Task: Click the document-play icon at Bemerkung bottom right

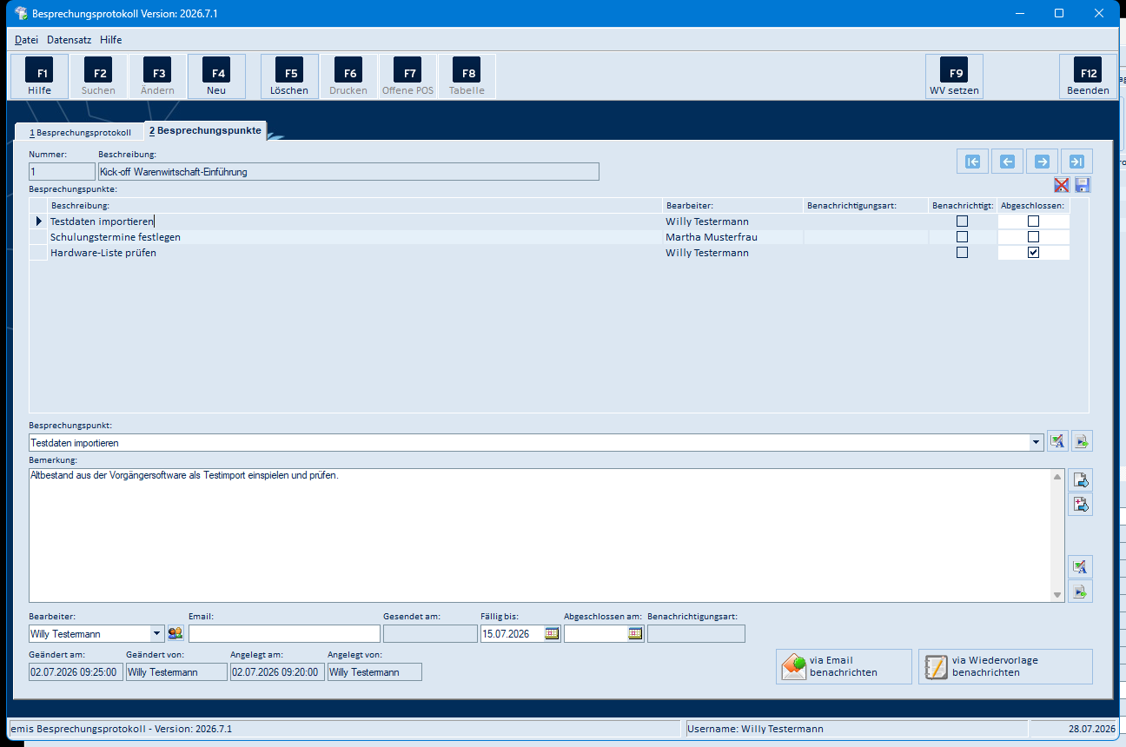Action: (1082, 592)
